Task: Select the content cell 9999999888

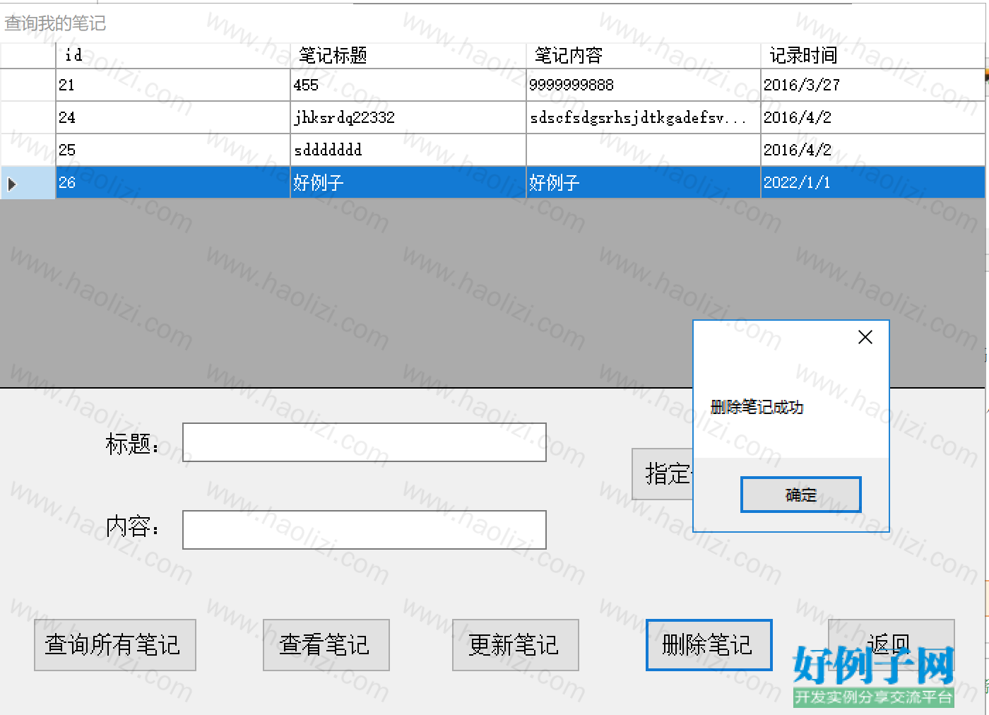Action: [x=644, y=85]
